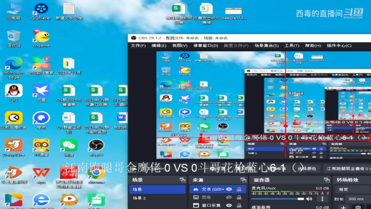
Task: Launch the wps desktop shortcut
Action: pos(41,176)
